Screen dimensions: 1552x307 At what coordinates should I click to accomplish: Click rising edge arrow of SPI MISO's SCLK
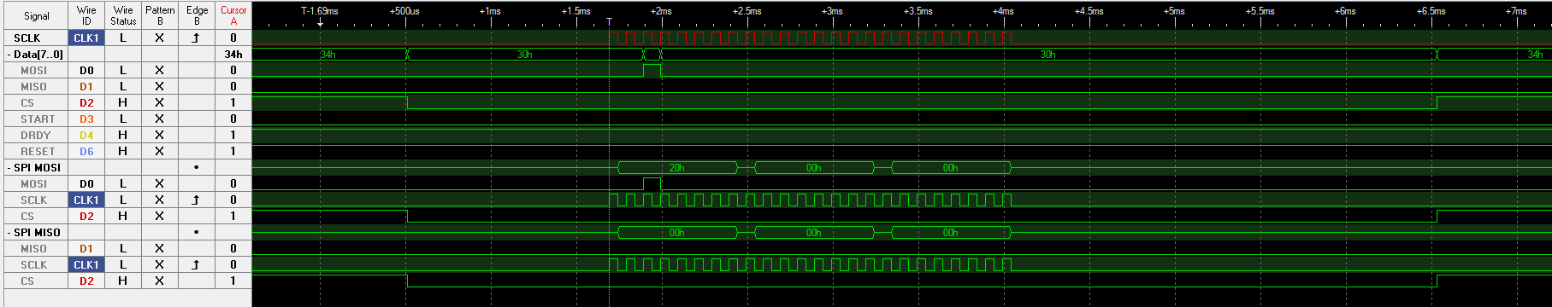[196, 264]
